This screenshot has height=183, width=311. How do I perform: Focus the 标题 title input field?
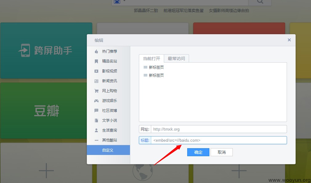219,140
